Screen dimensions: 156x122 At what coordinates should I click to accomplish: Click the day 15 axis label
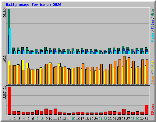pos(73,119)
